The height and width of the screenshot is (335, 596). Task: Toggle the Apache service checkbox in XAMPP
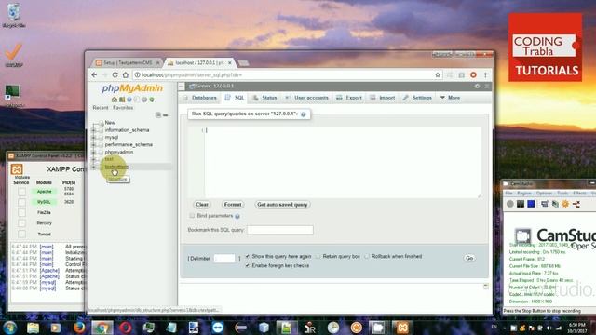[x=21, y=192]
